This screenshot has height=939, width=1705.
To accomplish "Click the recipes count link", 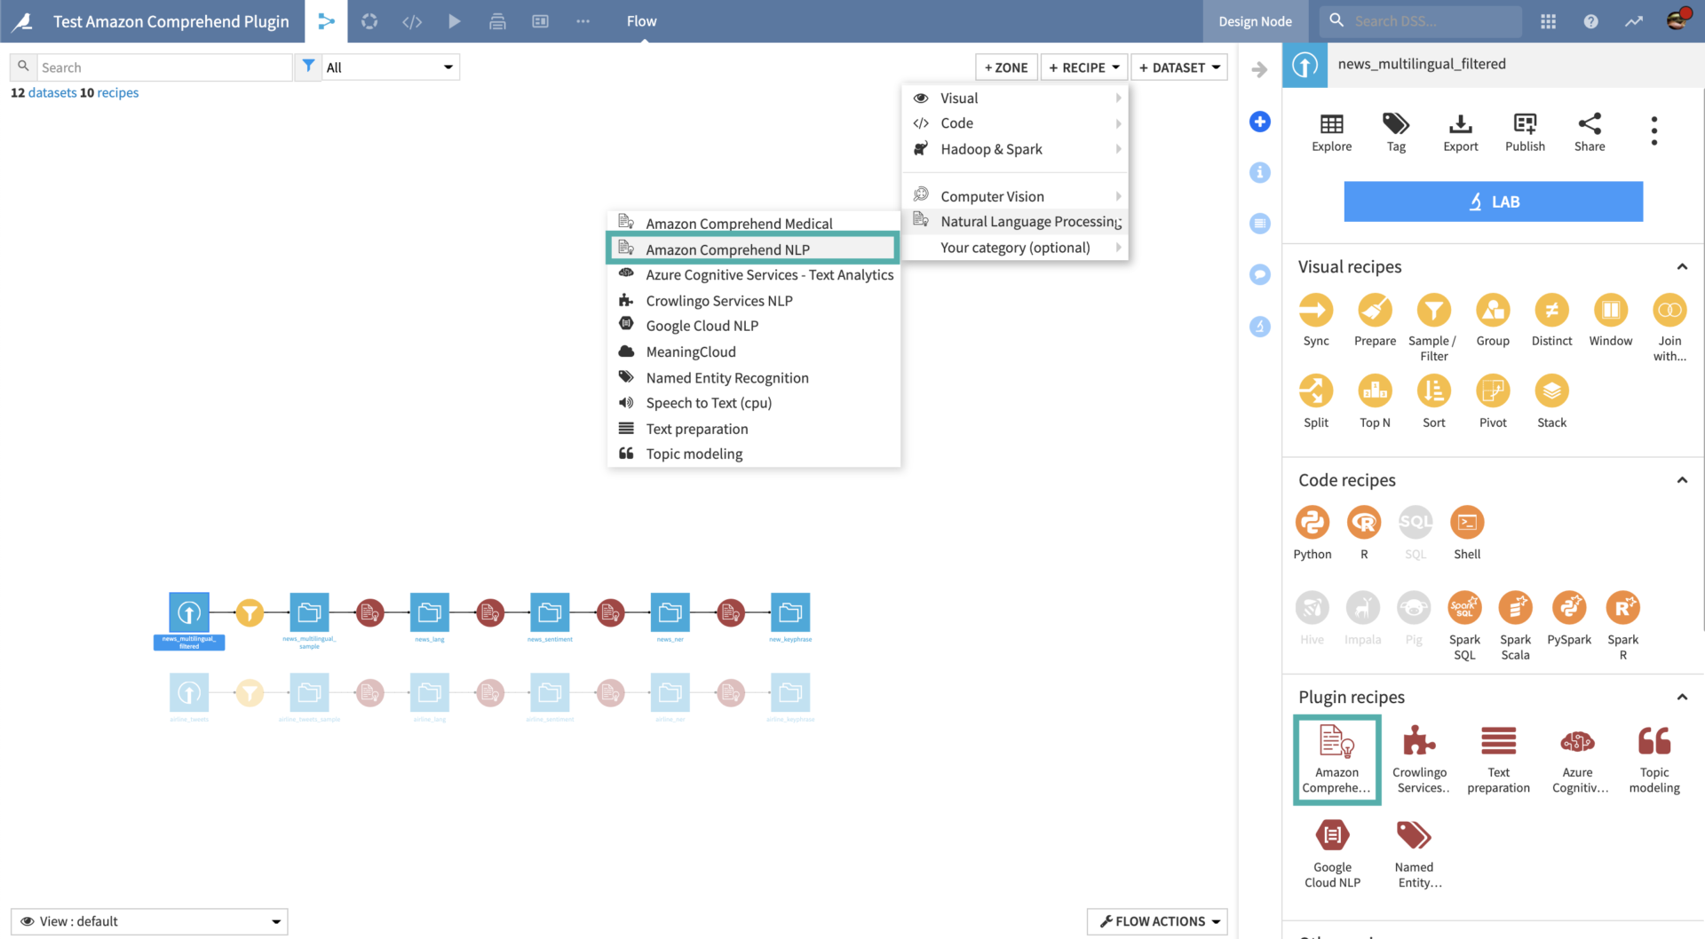I will click(x=118, y=92).
